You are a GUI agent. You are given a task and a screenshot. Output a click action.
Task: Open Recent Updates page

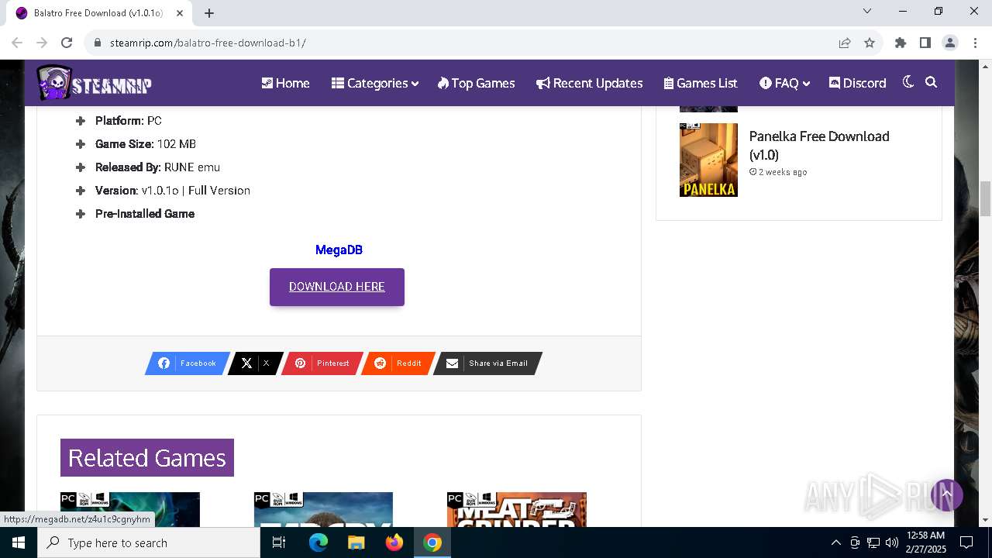[x=589, y=83]
